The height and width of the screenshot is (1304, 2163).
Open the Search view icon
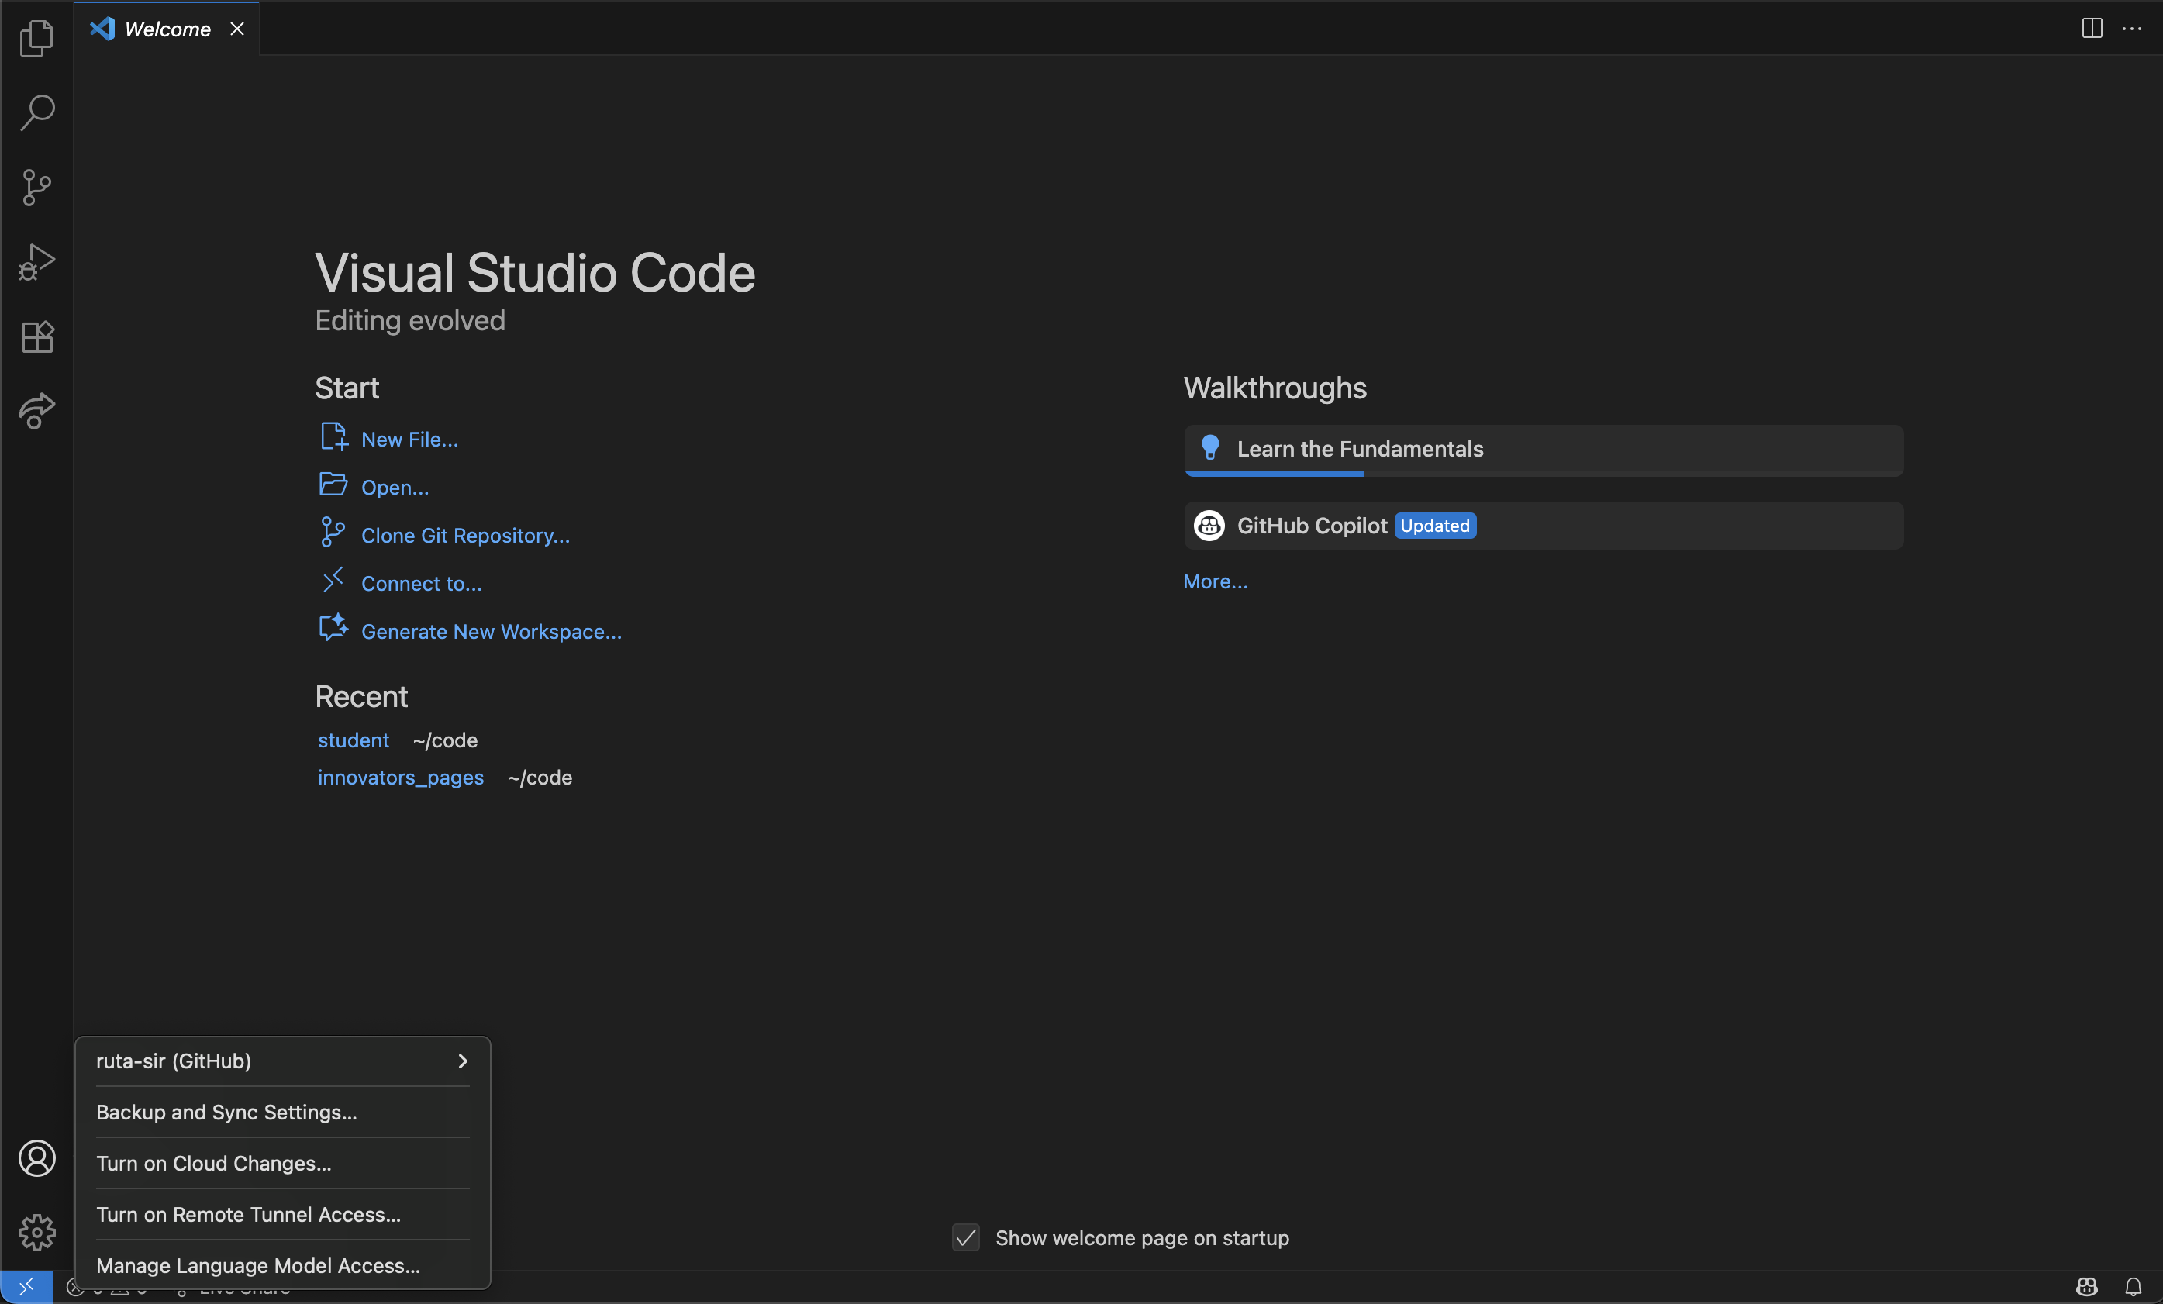click(37, 112)
